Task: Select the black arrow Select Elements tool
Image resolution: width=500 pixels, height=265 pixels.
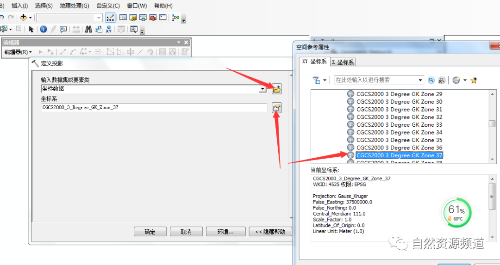Action: pos(31,29)
